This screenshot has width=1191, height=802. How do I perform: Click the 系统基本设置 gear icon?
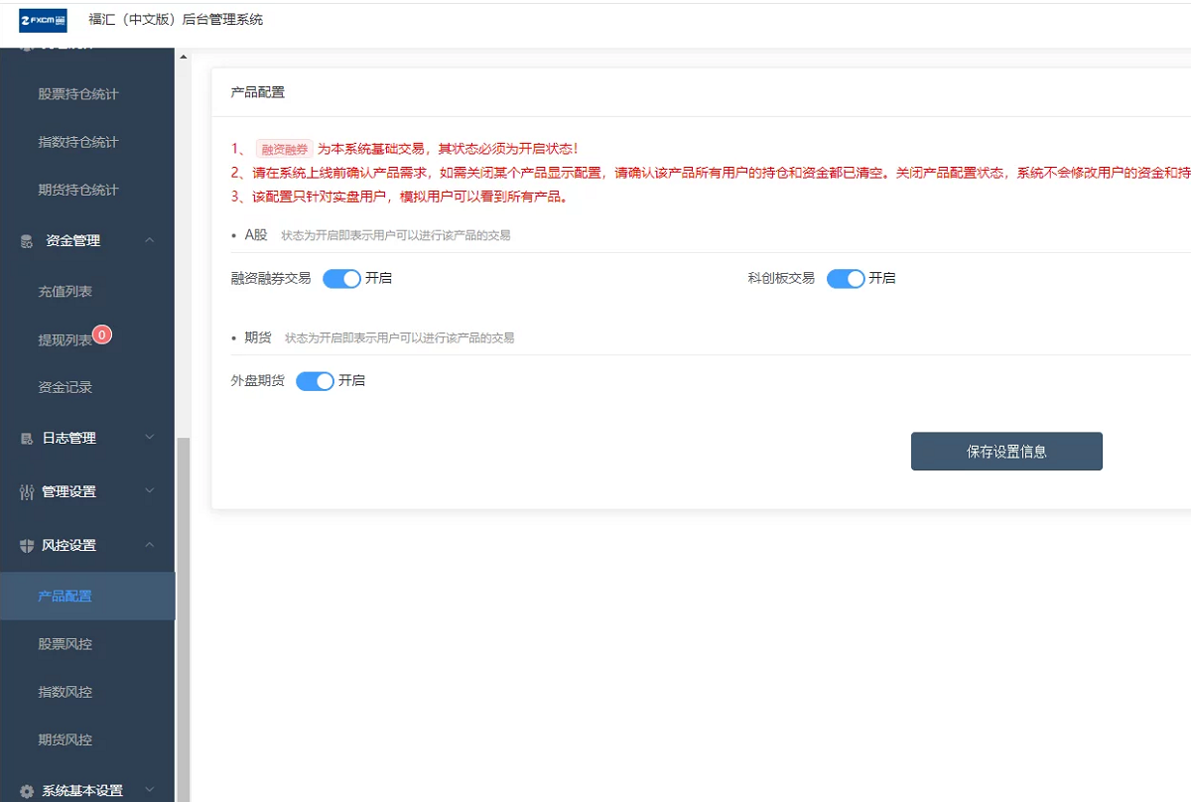(x=27, y=790)
